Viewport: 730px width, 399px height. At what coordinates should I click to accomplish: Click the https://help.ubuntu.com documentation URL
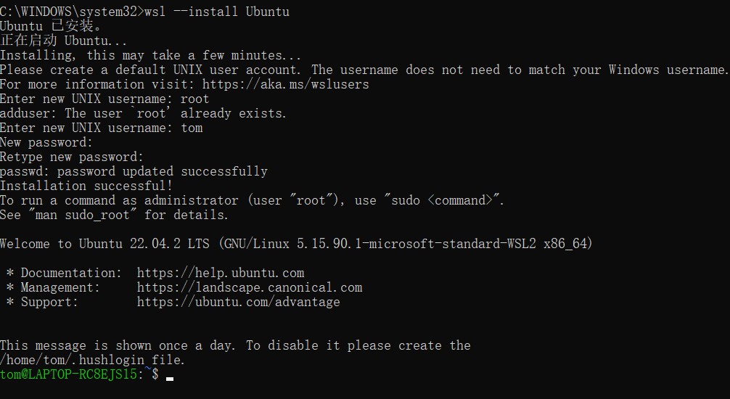221,273
